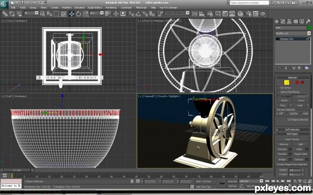Open the Hierarchy panel tab icon
Viewport: 313px width, 195px height.
289,21
